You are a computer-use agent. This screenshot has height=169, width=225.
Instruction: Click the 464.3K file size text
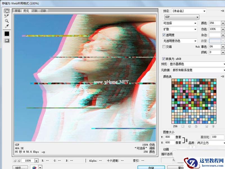(x=19, y=148)
